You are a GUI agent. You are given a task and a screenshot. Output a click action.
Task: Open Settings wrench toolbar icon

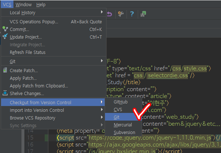tap(121, 14)
